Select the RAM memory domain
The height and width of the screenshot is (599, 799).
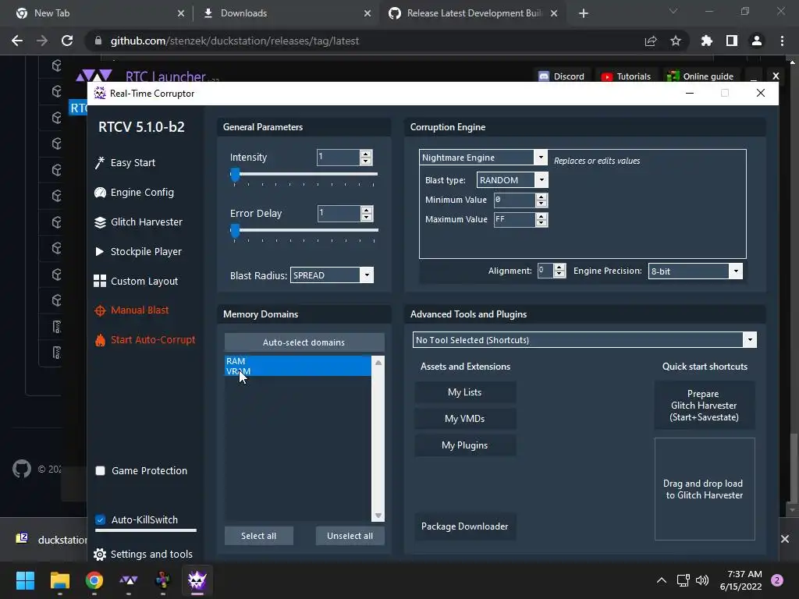click(x=298, y=360)
